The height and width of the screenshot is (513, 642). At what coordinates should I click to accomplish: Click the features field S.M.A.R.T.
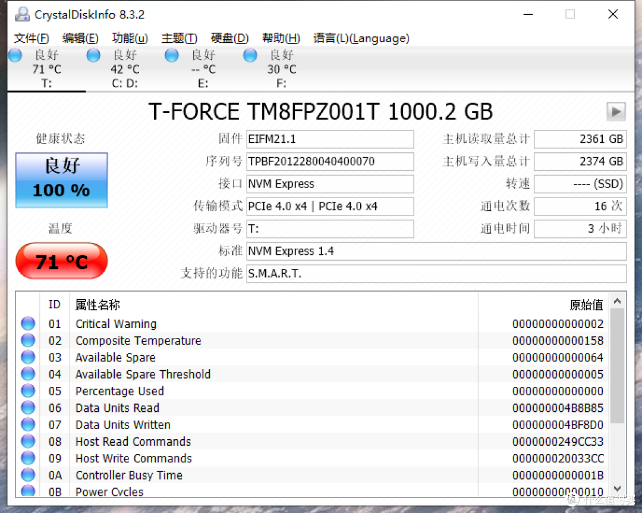click(436, 273)
